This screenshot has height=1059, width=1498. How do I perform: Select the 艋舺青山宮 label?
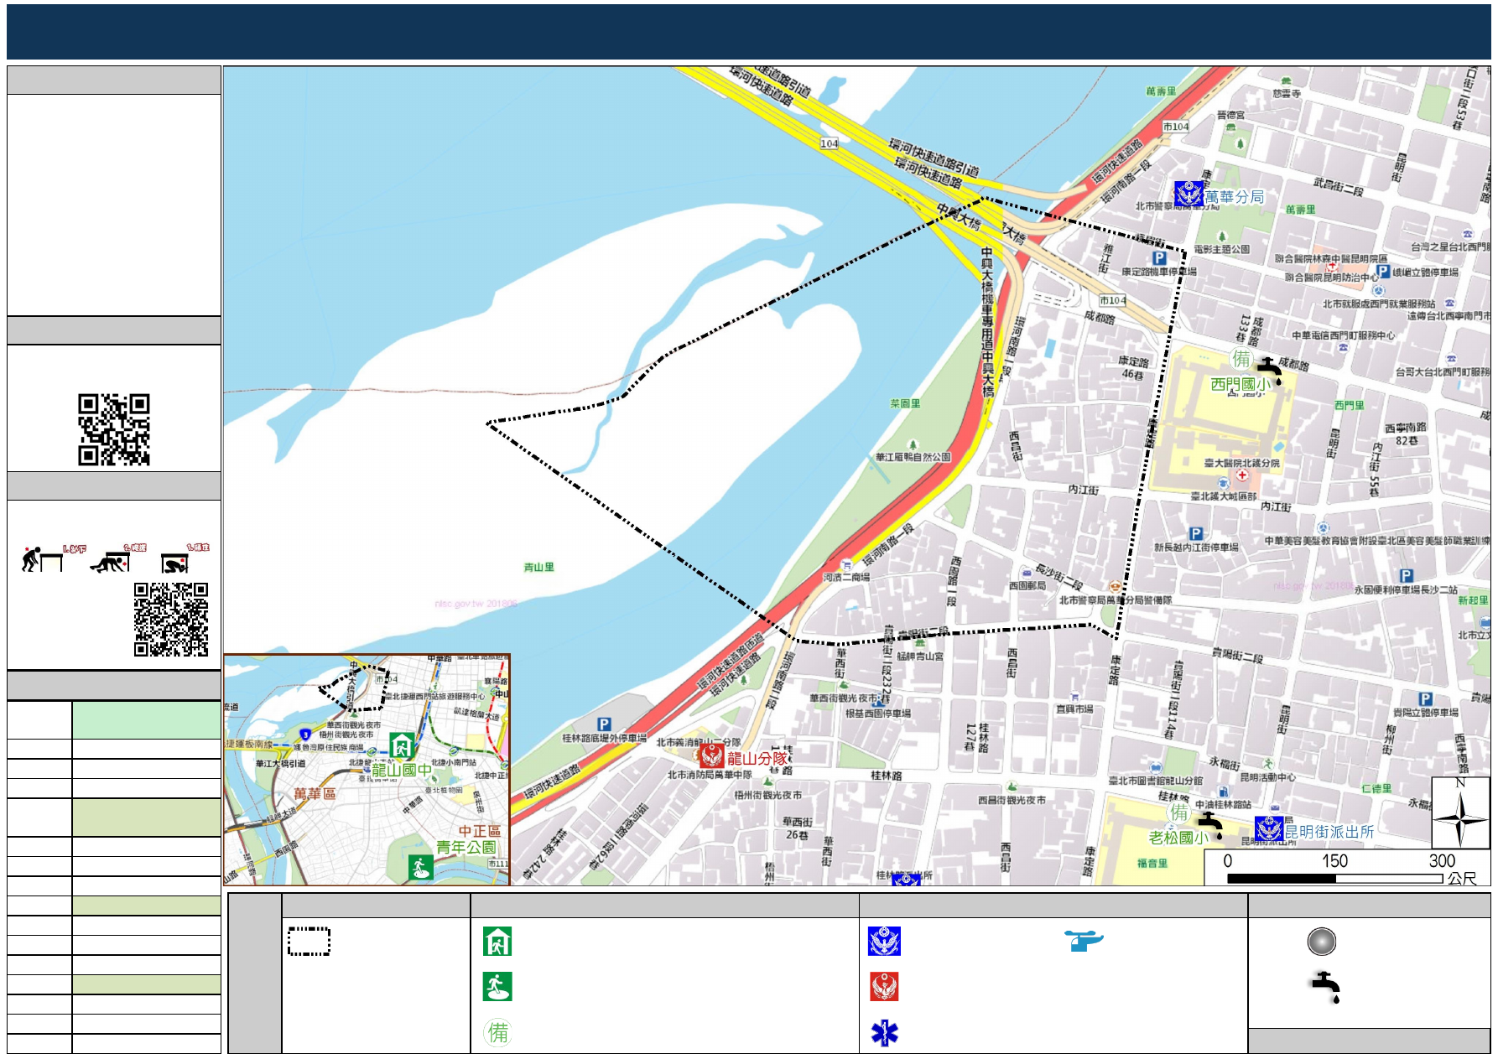click(920, 656)
